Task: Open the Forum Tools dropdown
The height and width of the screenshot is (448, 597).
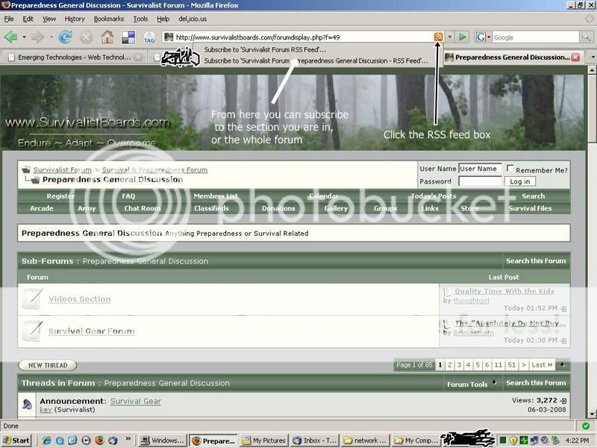Action: click(x=472, y=384)
